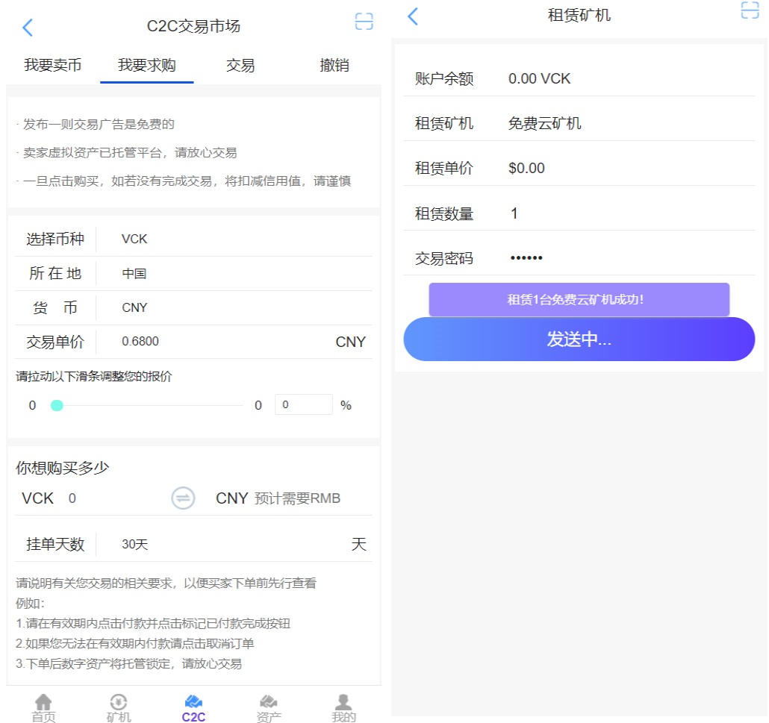Switch to the 我要卖币 tab
Viewport: 769px width, 723px height.
(52, 65)
